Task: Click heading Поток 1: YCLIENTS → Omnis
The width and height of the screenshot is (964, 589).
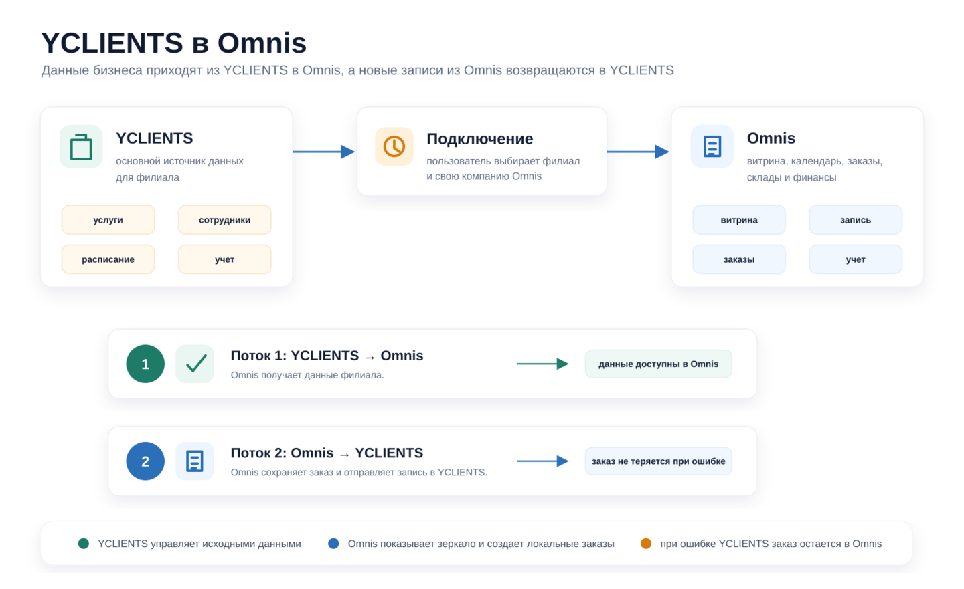Action: pyautogui.click(x=327, y=356)
